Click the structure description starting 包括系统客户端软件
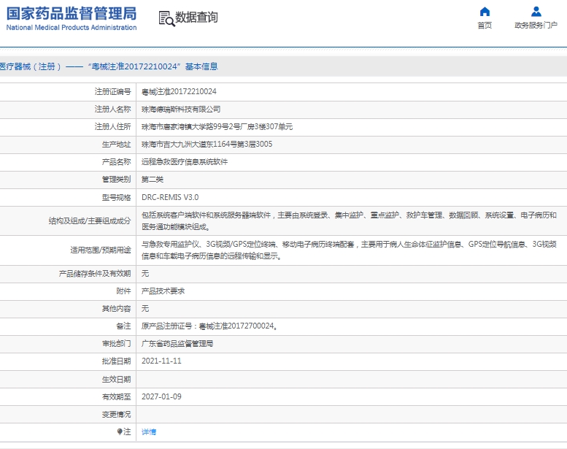The height and width of the screenshot is (449, 567). pos(349,220)
